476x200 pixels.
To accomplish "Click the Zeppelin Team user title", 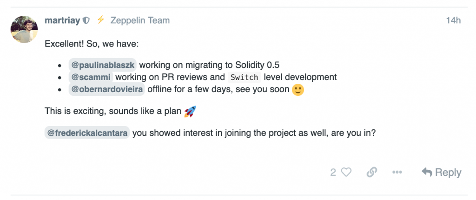I will (x=140, y=20).
